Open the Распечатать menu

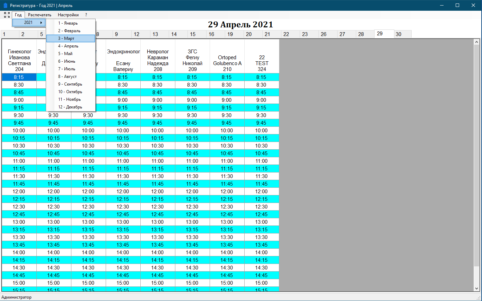[x=40, y=15]
